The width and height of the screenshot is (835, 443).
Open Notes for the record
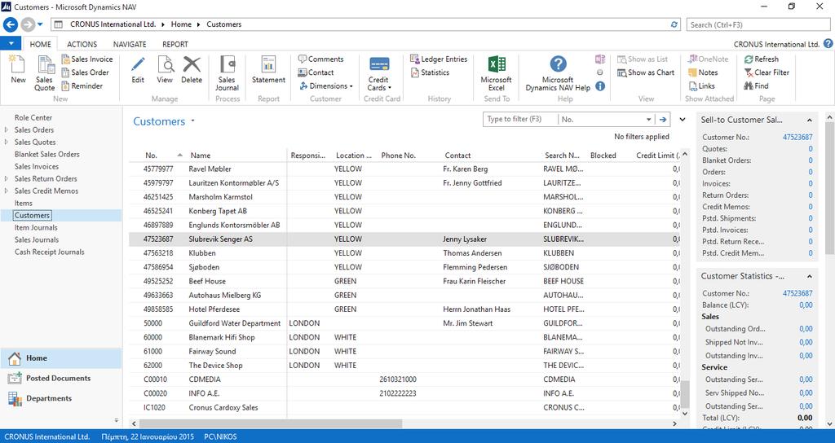(x=703, y=72)
